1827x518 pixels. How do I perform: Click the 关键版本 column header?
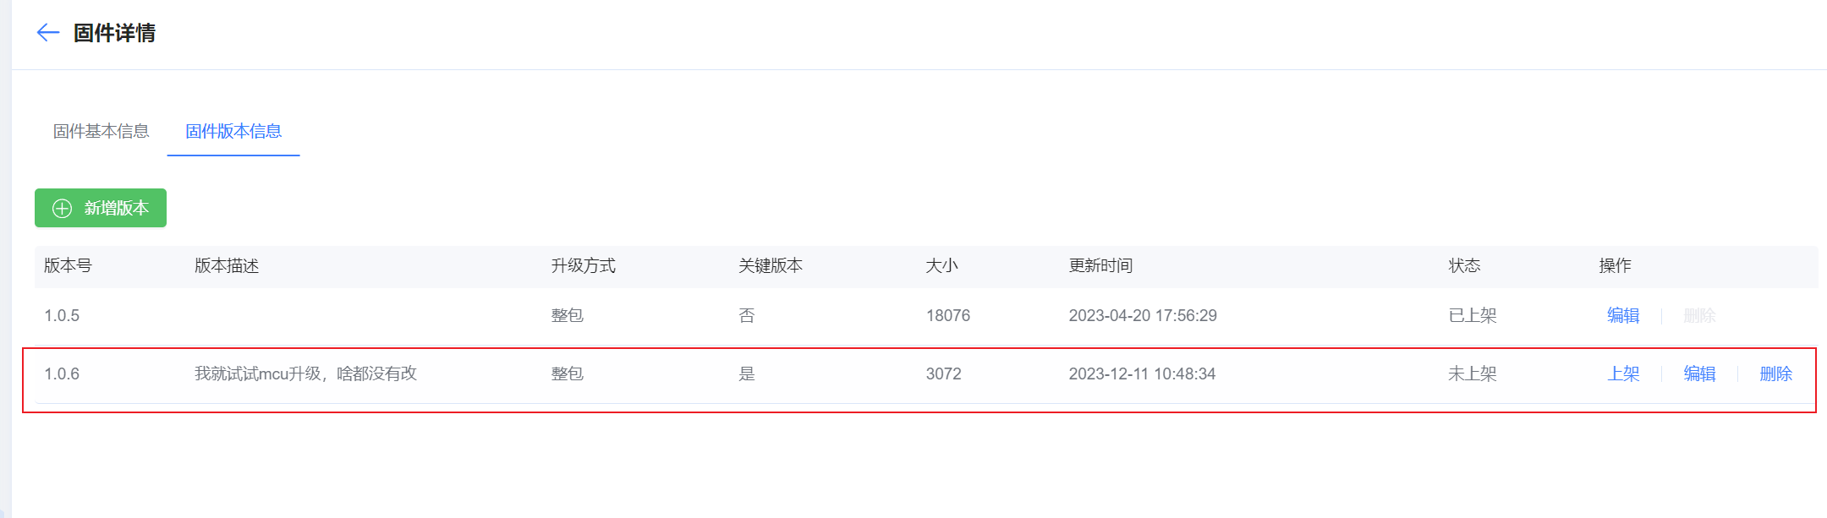click(771, 265)
